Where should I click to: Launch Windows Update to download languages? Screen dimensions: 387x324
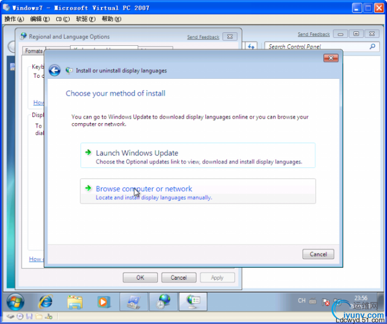click(198, 156)
